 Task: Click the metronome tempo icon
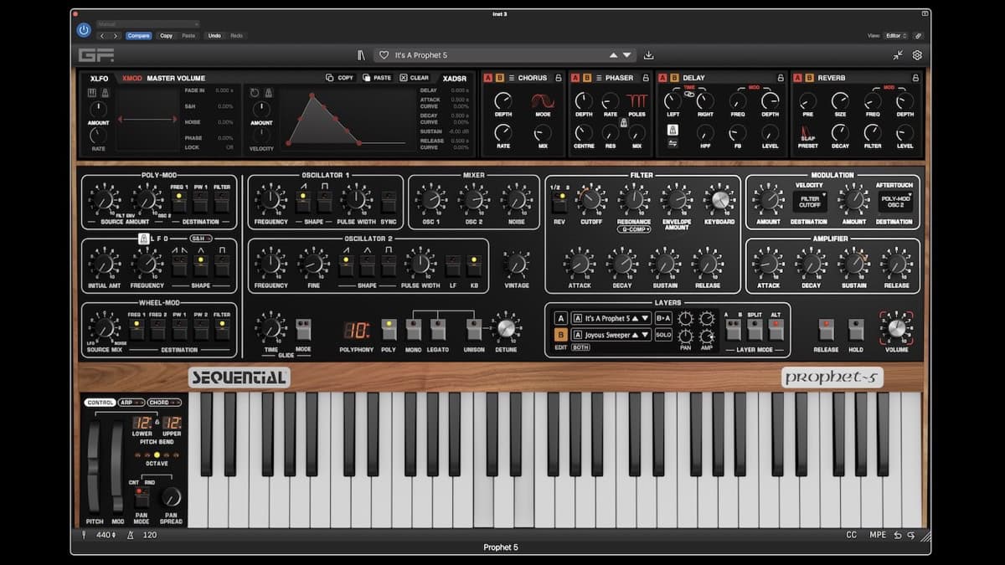point(131,535)
